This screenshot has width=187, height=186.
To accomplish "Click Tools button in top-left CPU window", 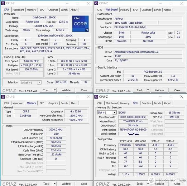I will [x=46, y=90].
